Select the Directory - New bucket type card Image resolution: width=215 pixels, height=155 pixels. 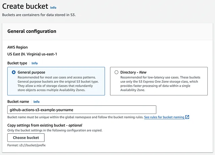coord(159,81)
